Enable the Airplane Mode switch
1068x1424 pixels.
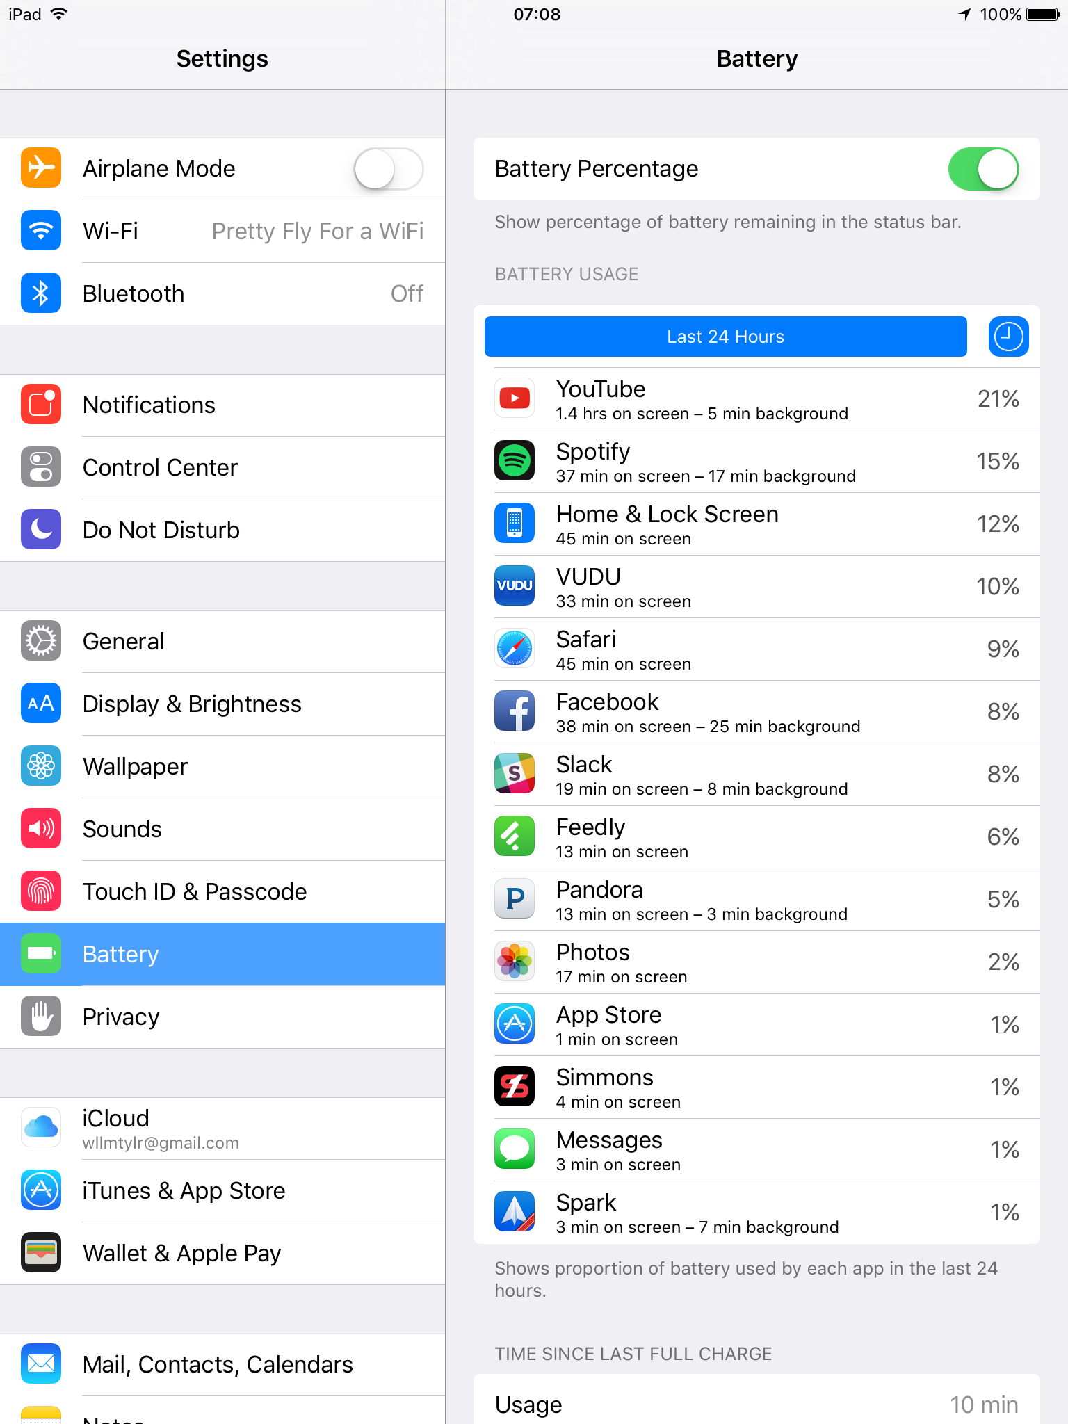click(x=389, y=169)
